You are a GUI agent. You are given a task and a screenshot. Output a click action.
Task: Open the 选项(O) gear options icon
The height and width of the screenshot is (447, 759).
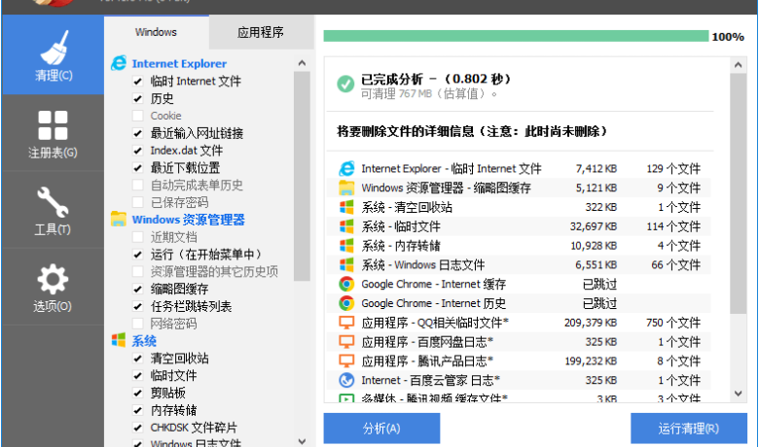(x=53, y=279)
